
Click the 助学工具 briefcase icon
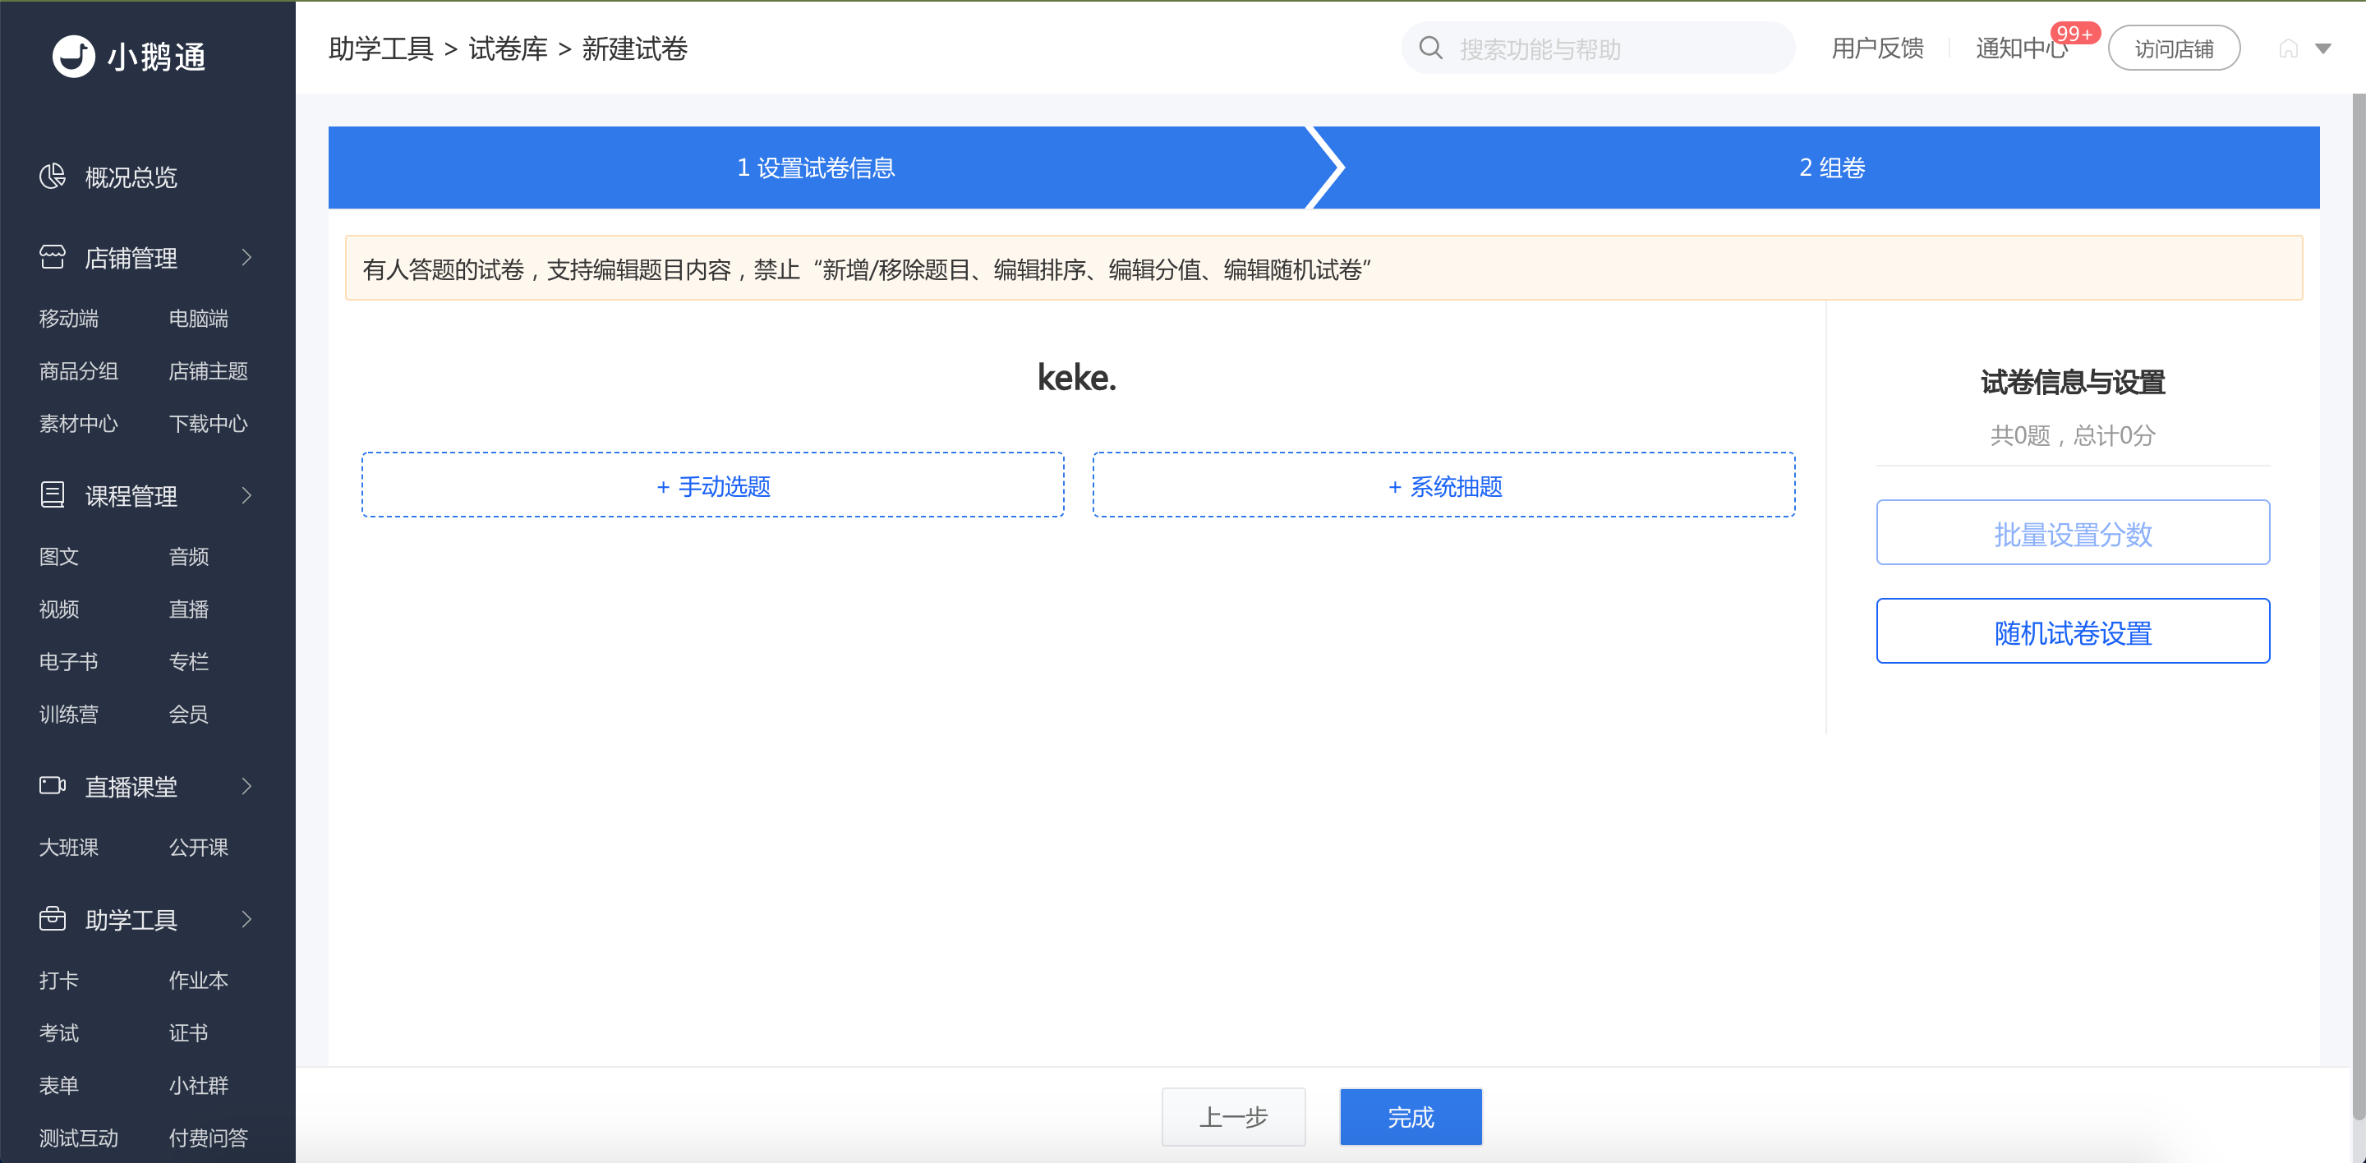[53, 919]
